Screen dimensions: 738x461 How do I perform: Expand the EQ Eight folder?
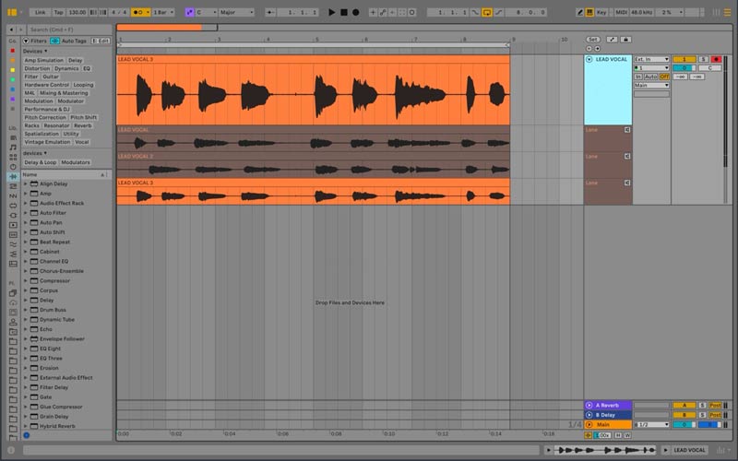[x=26, y=349]
